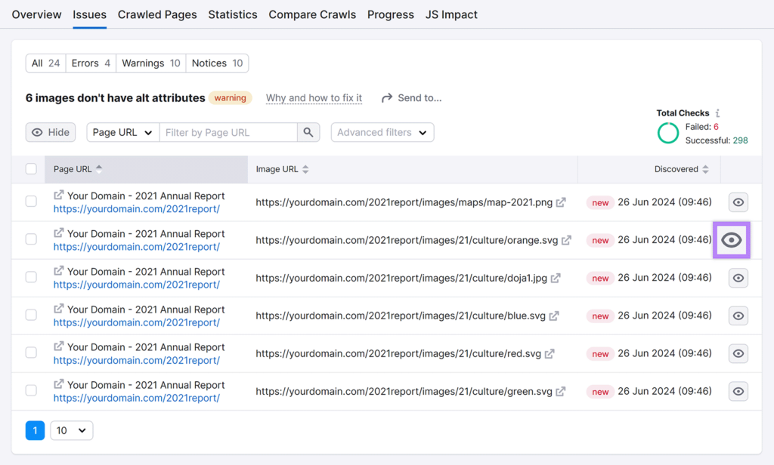Click the Total Checks info icon
774x465 pixels.
718,113
